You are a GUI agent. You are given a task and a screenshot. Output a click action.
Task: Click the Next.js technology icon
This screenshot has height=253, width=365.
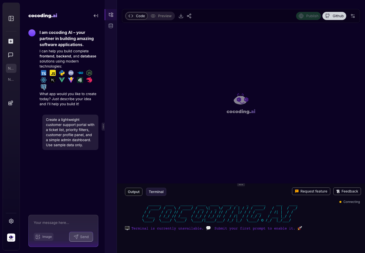(53, 80)
